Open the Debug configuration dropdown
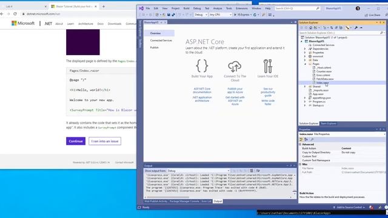This screenshot has height=218, width=388. 201,15
